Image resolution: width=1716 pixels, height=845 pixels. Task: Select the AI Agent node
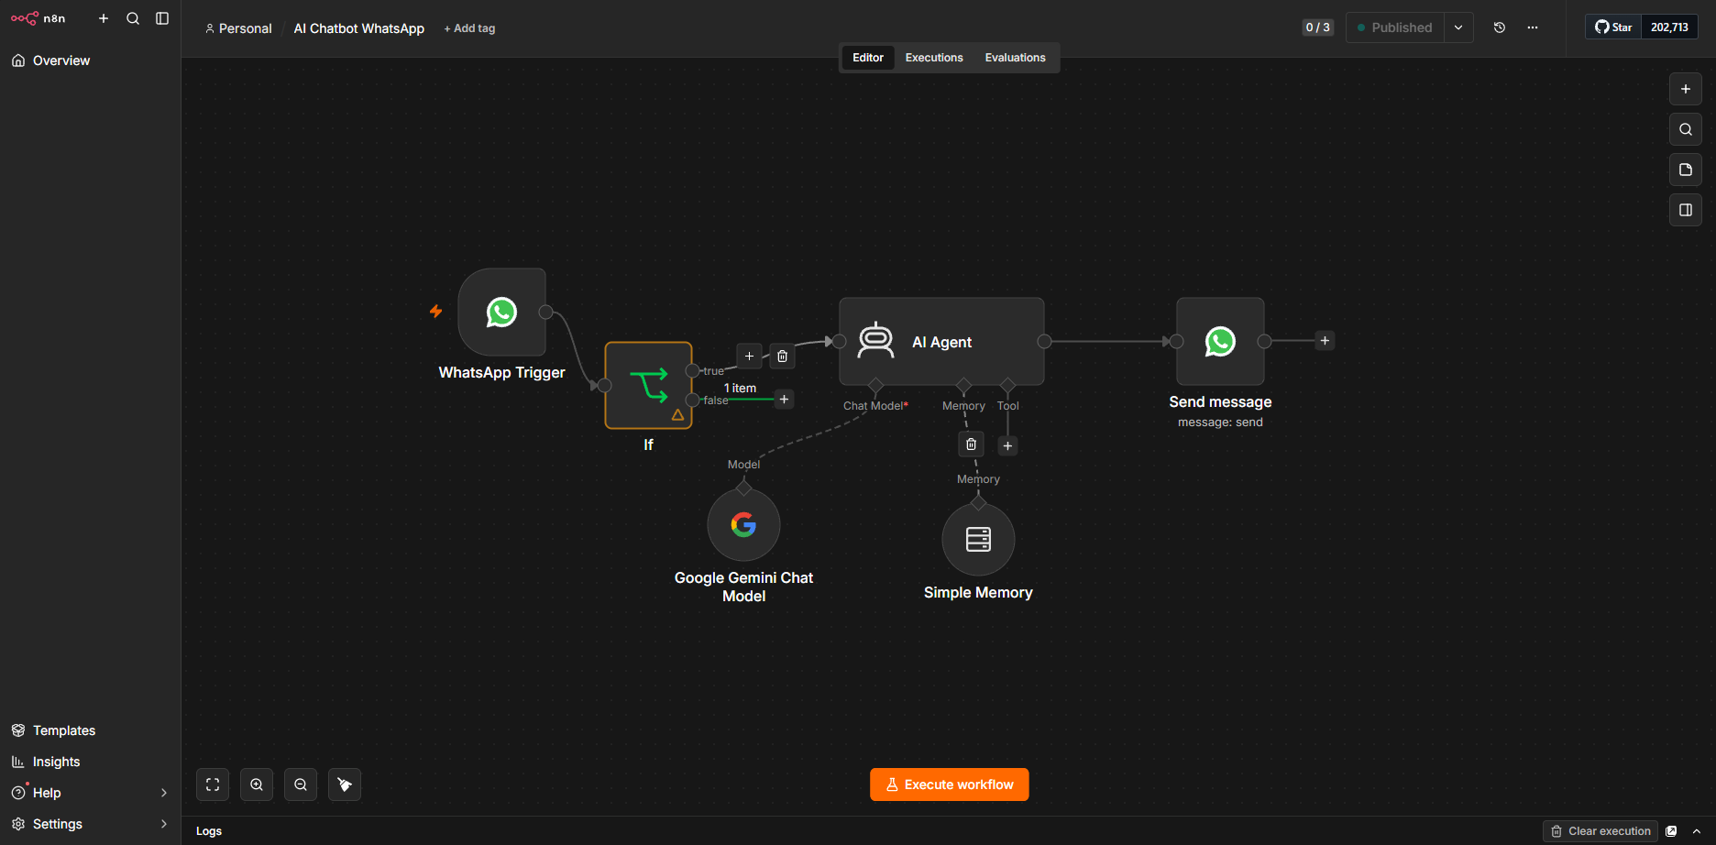click(x=941, y=341)
